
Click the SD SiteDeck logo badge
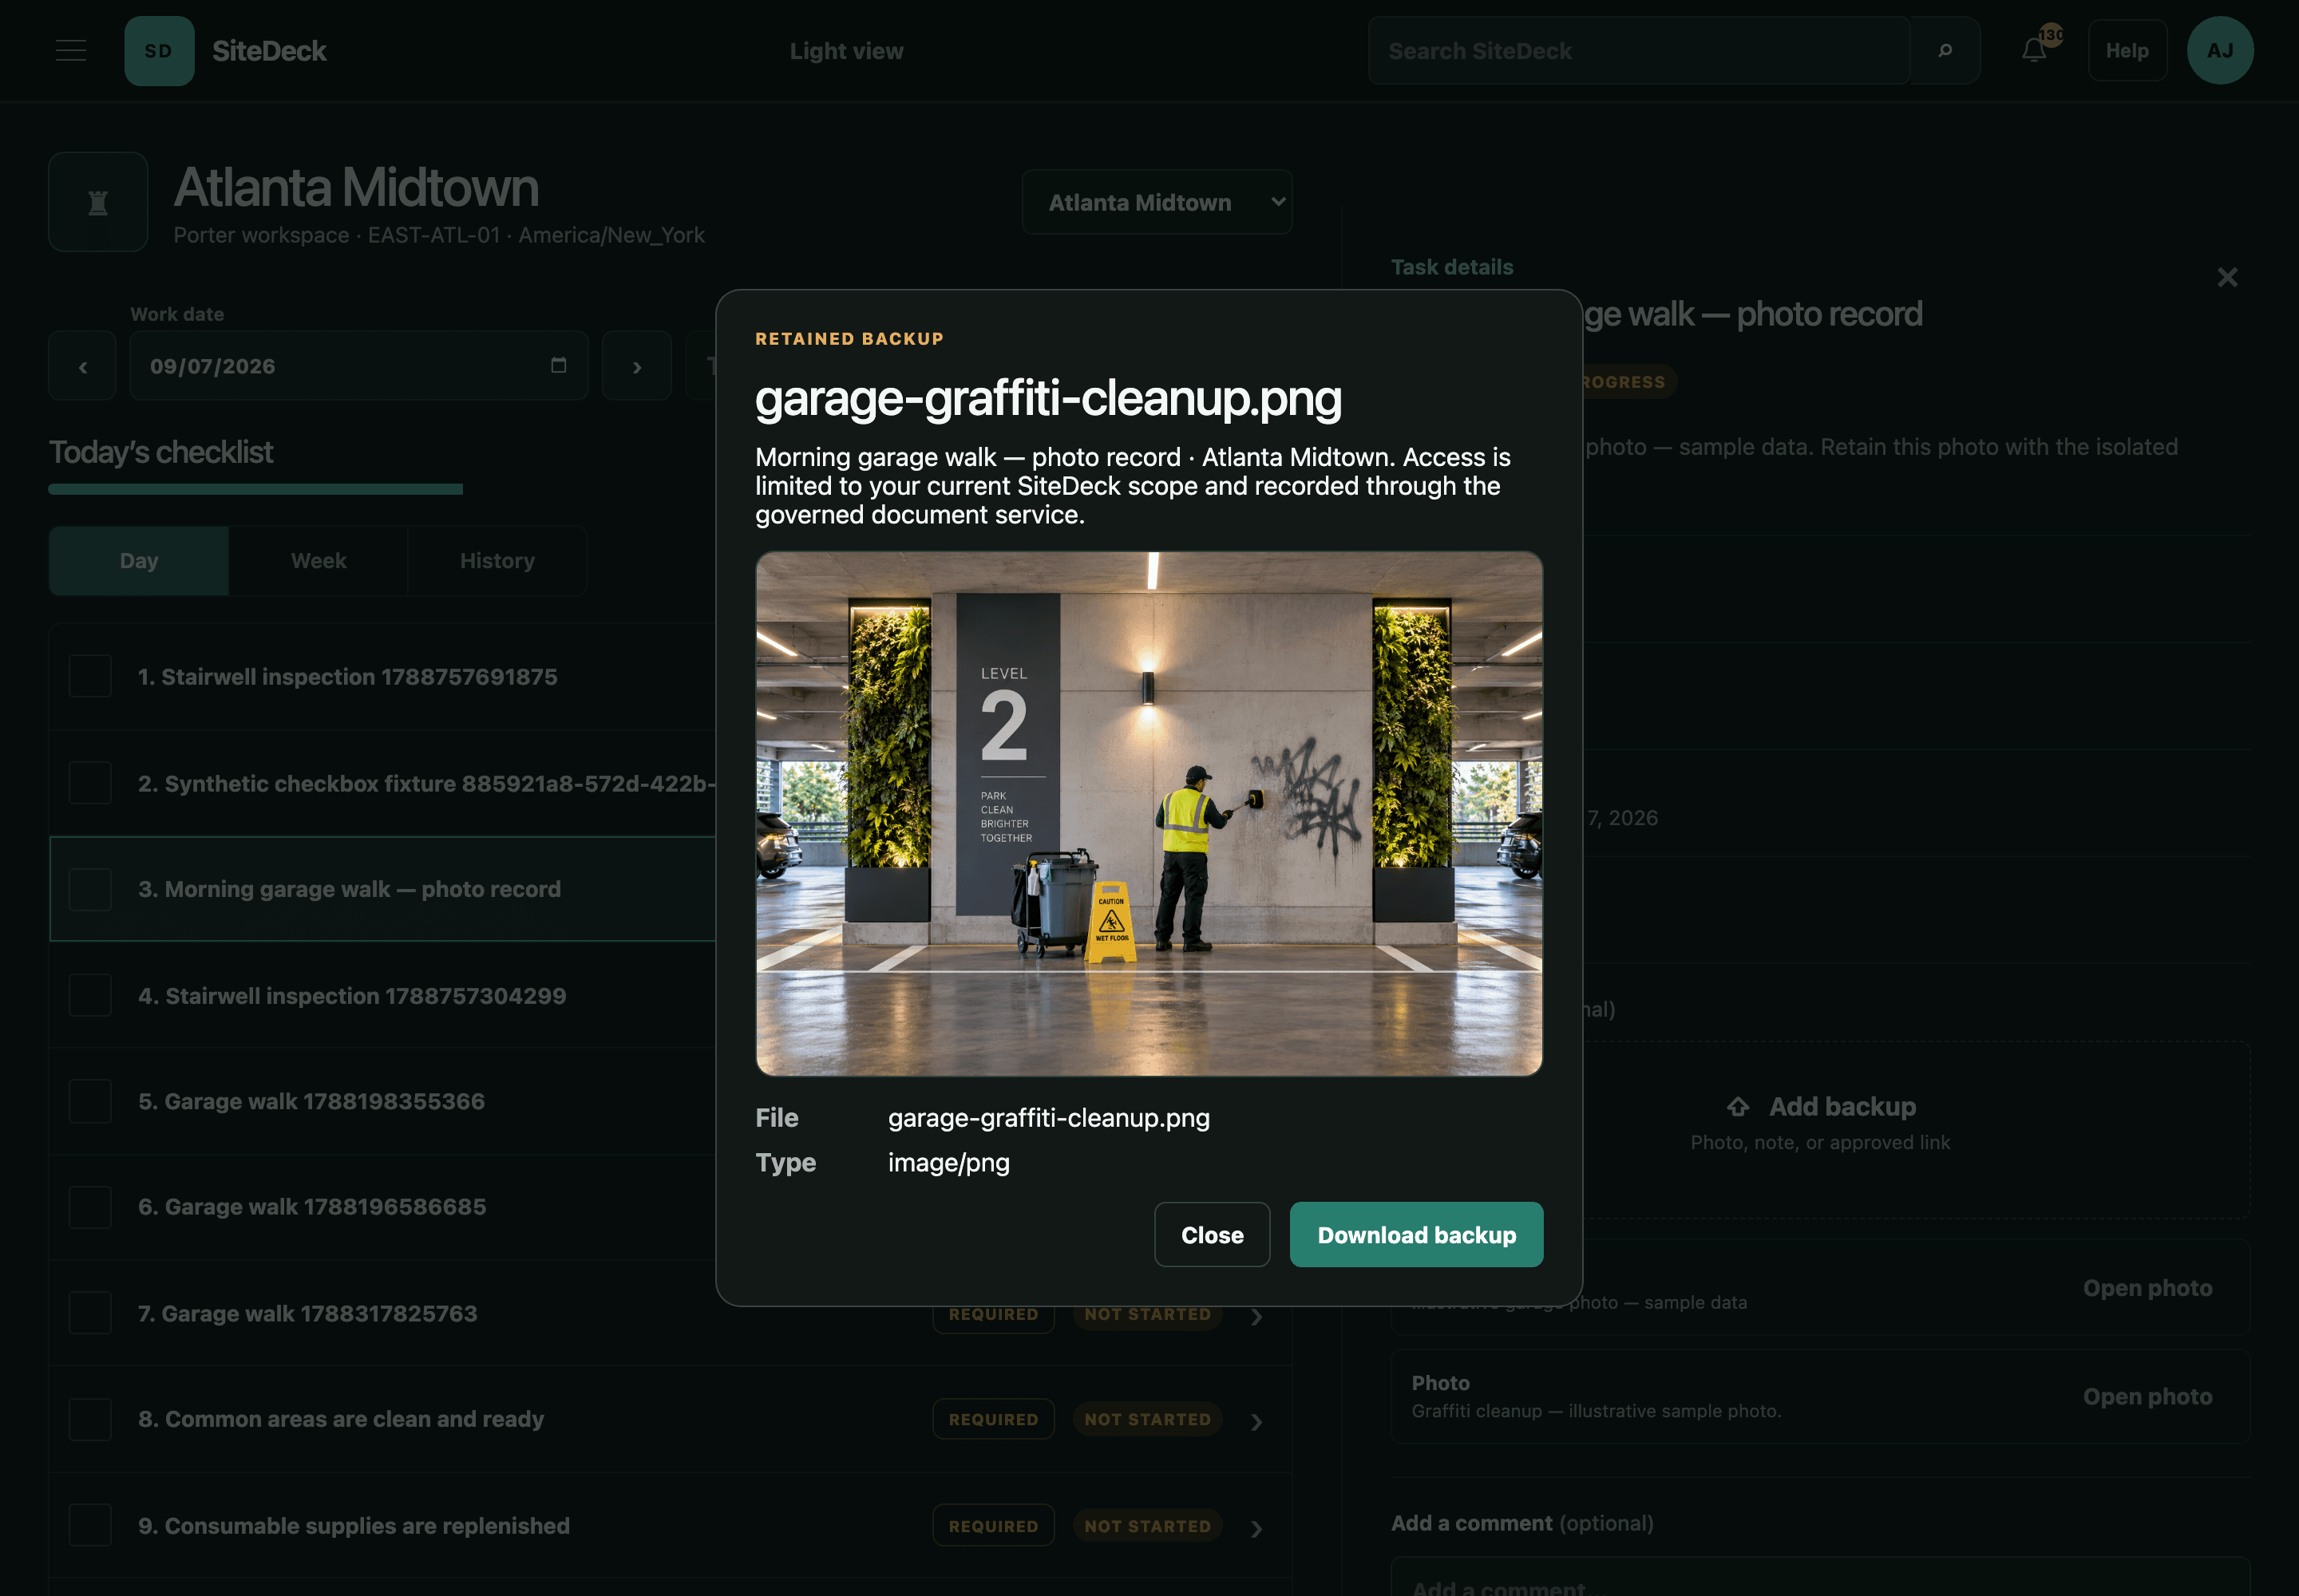tap(159, 51)
